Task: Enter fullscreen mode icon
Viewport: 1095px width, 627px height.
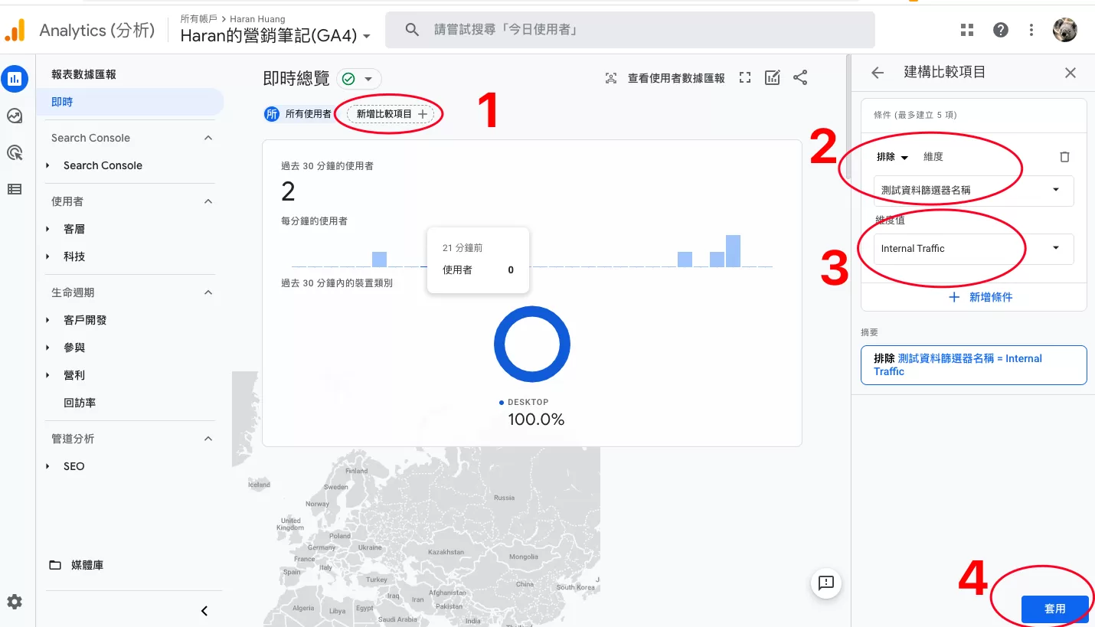Action: (x=745, y=78)
